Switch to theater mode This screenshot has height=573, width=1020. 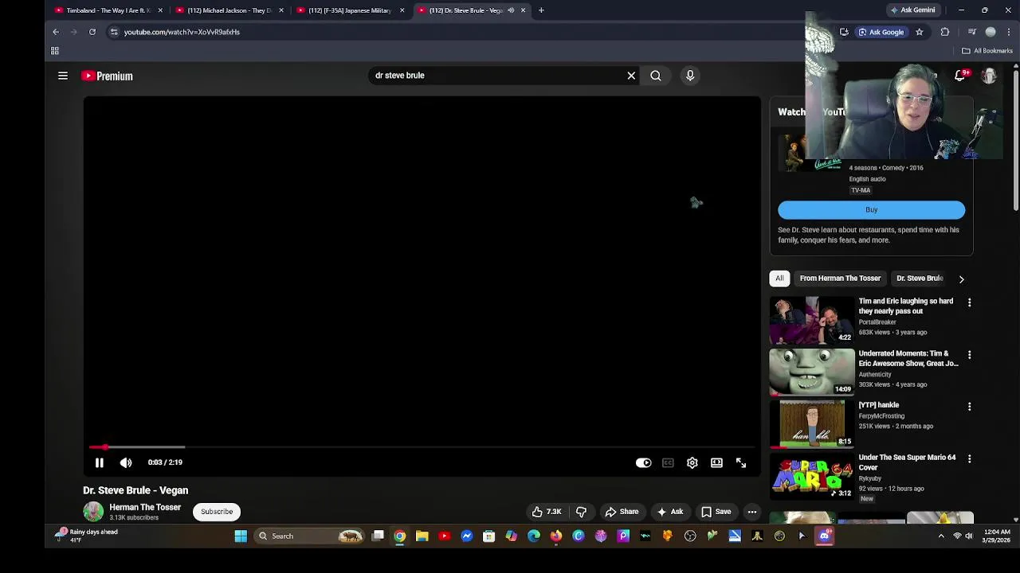pos(716,462)
